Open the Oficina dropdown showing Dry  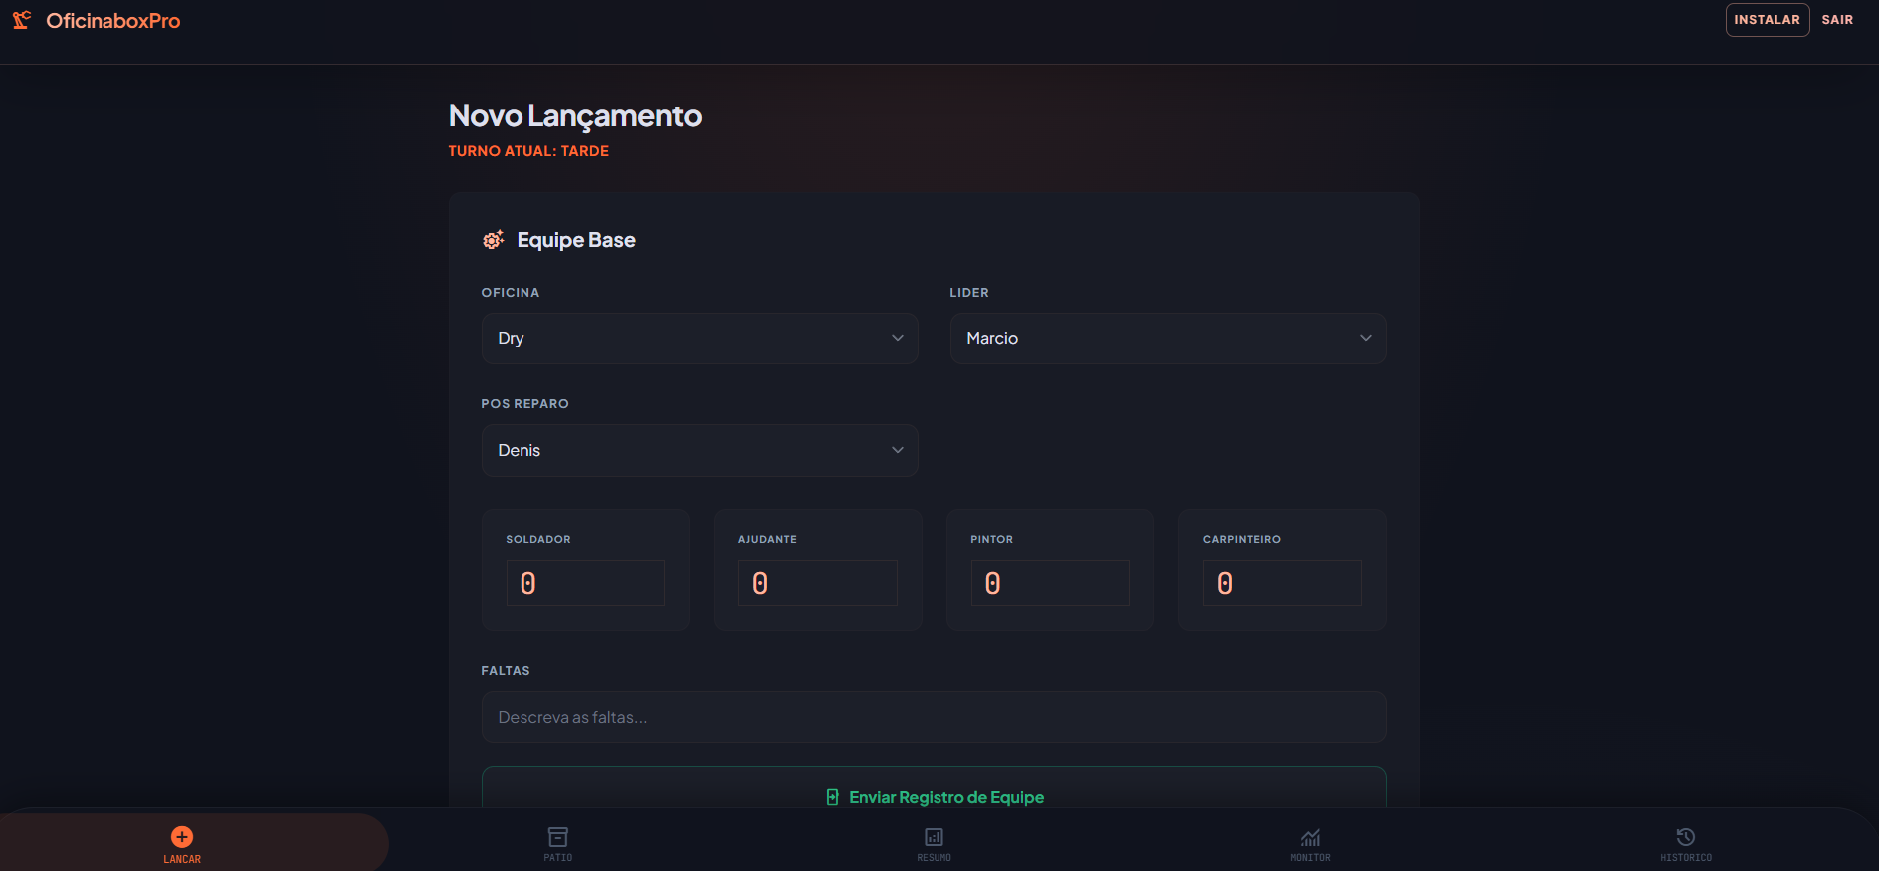(x=700, y=338)
